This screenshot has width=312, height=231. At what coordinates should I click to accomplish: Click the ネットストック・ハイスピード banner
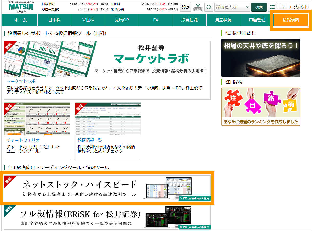pyautogui.click(x=107, y=188)
